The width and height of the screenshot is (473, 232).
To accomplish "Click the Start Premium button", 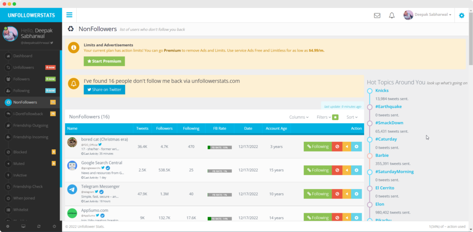I will (104, 61).
